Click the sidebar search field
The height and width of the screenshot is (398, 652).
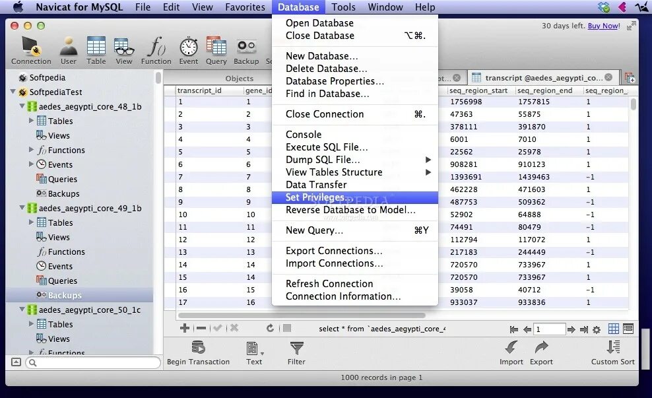click(x=93, y=362)
